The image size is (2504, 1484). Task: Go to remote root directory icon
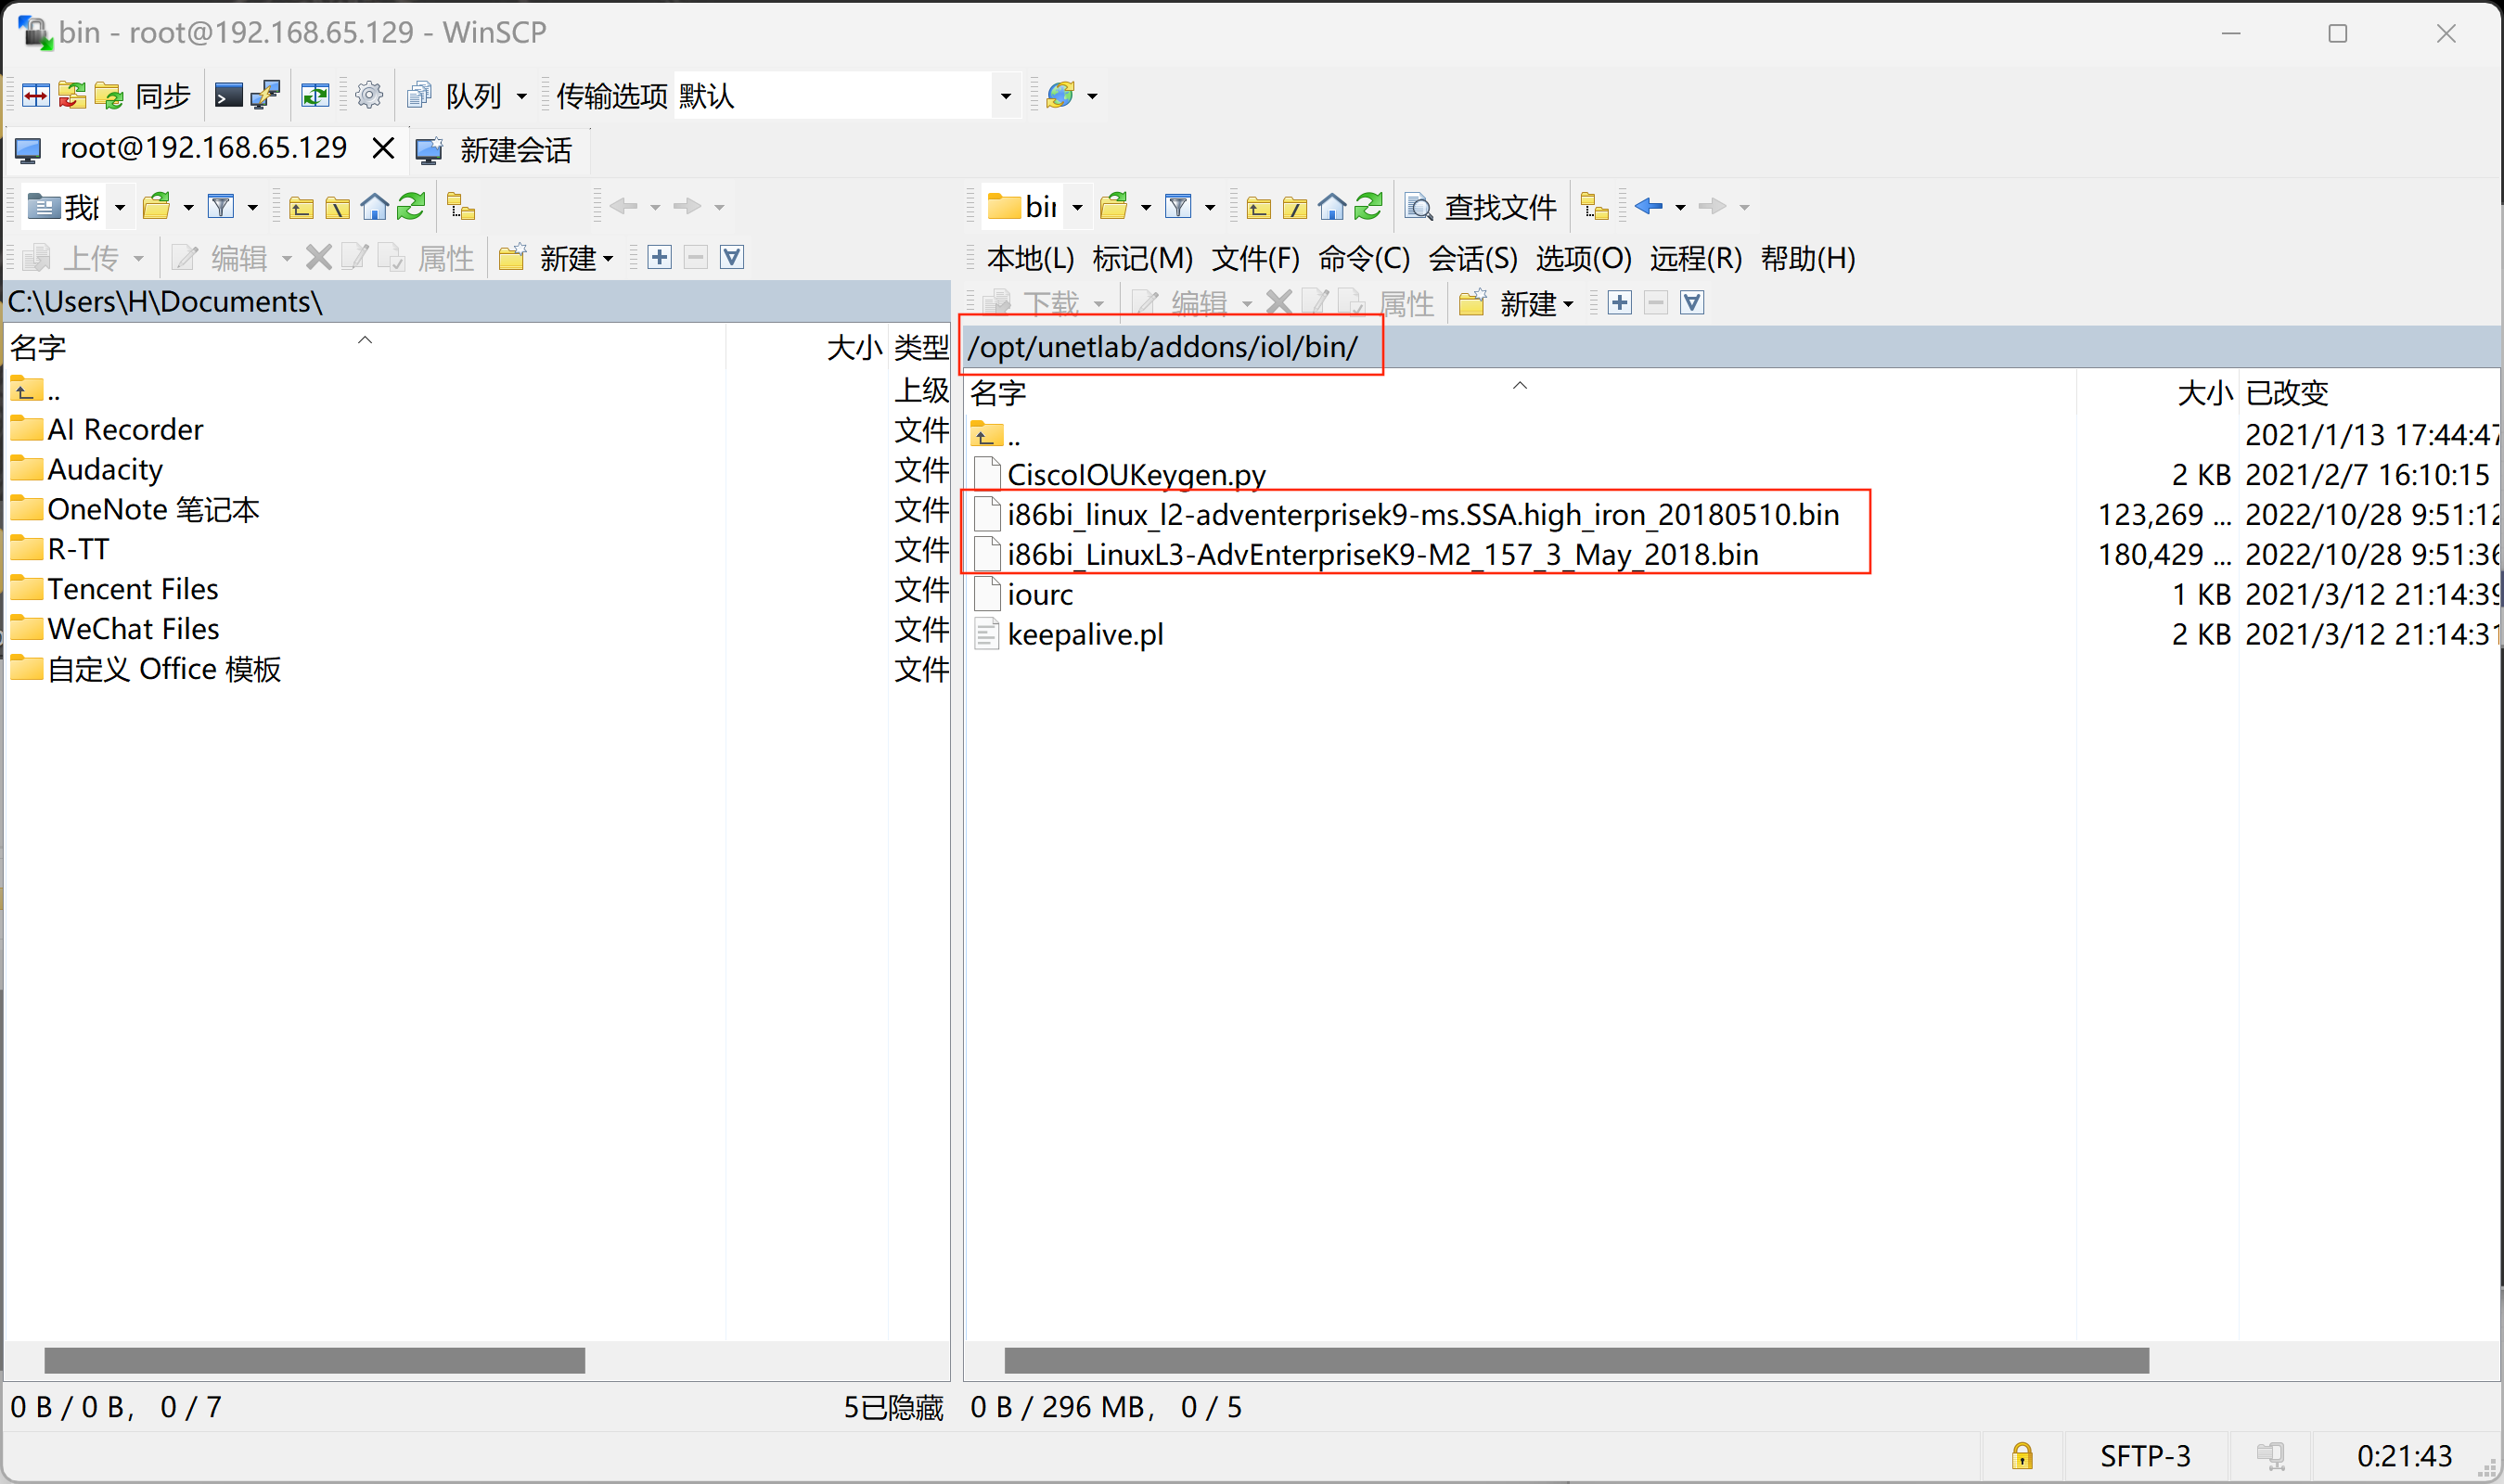click(1295, 207)
